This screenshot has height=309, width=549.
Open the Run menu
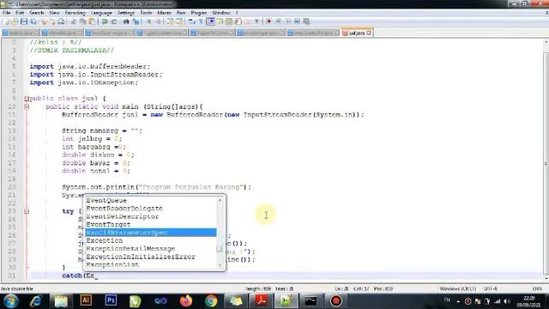181,13
